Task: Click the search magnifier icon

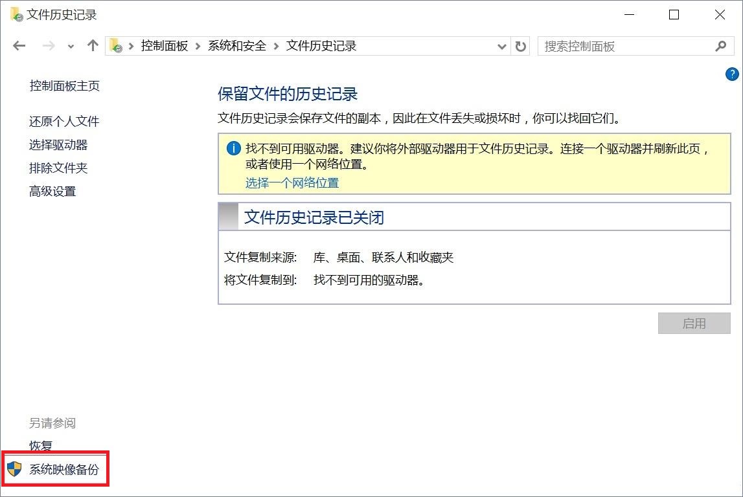Action: 721,46
